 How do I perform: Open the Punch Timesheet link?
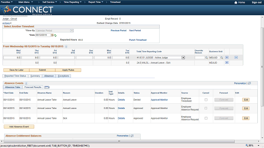pos(138,40)
